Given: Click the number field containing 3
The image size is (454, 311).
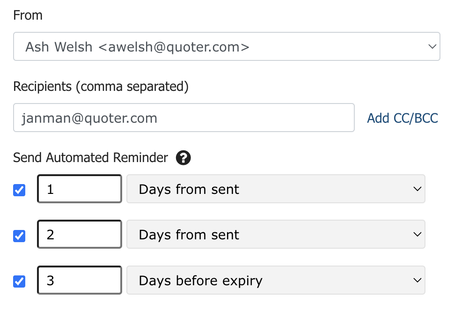Looking at the screenshot, I should [80, 280].
